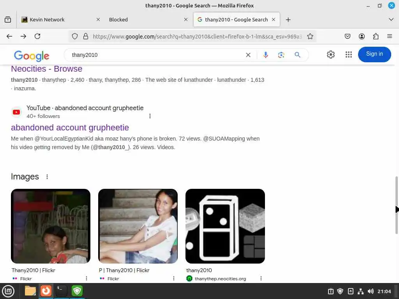
Task: Click the Sign in button
Action: (x=374, y=54)
